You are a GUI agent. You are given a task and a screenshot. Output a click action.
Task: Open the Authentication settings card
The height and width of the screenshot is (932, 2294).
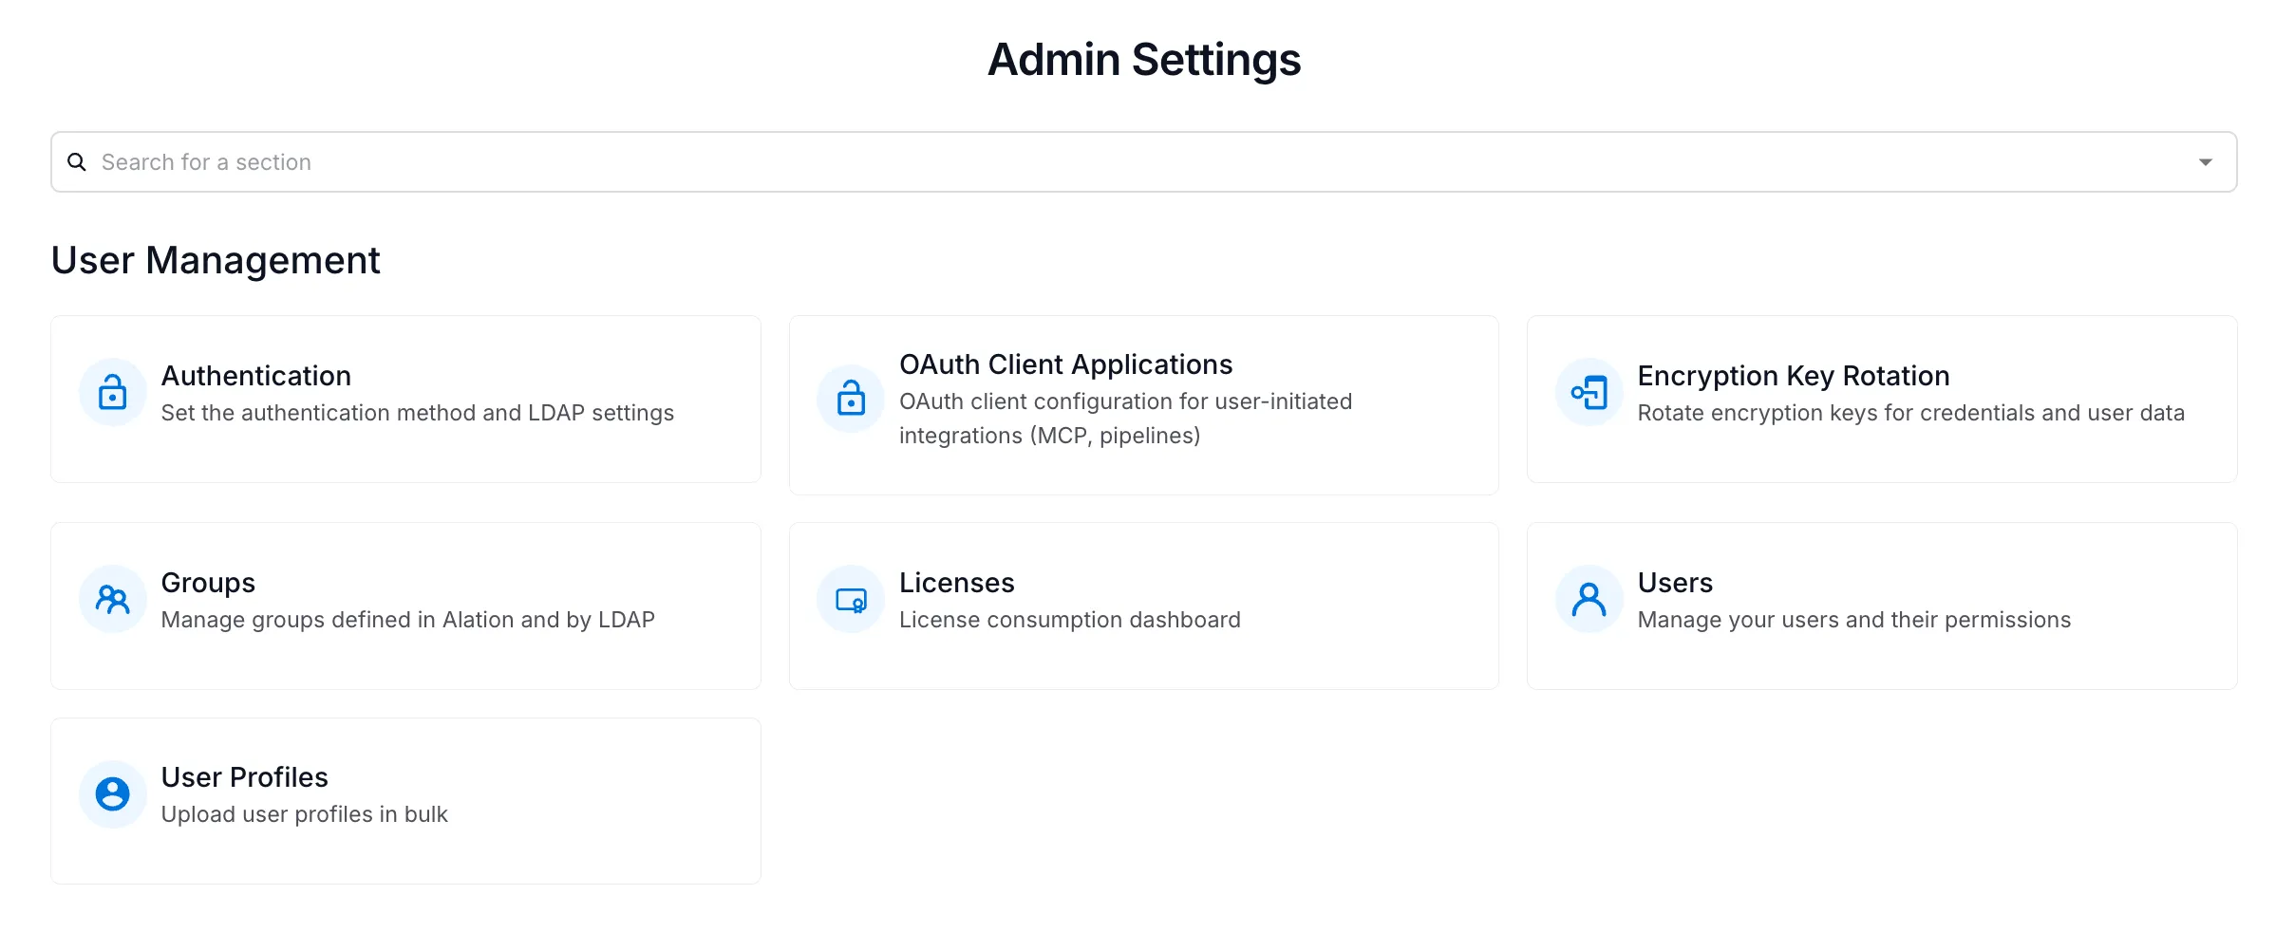405,398
